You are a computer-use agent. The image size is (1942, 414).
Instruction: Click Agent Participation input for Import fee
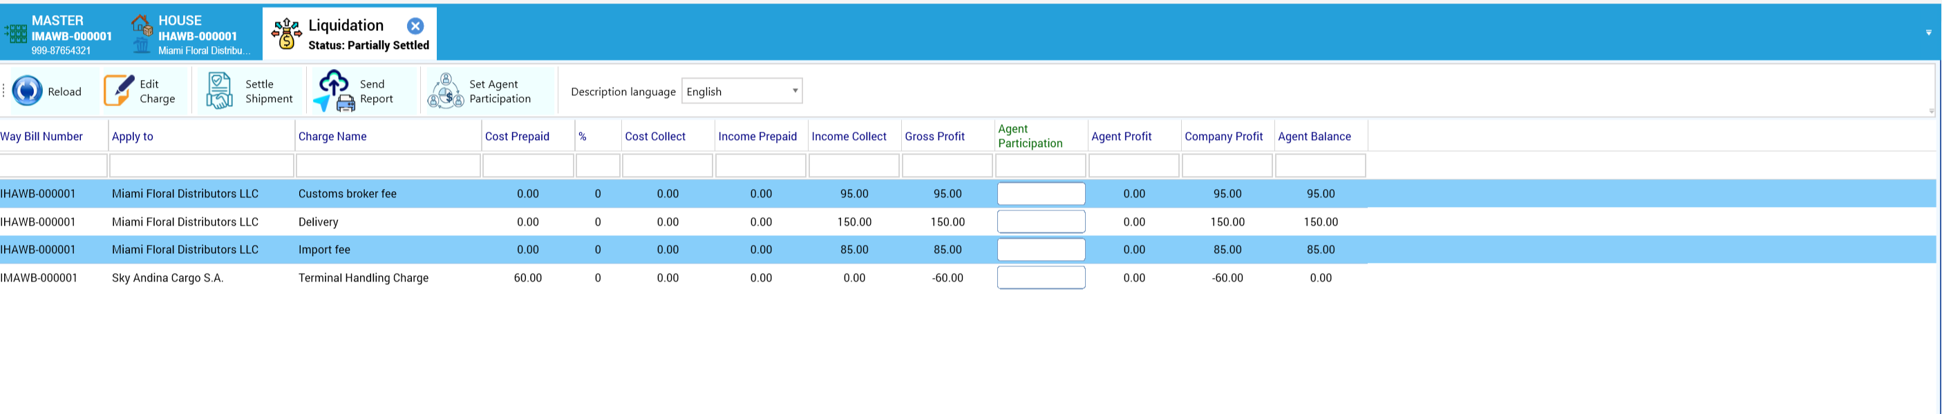(x=1041, y=249)
